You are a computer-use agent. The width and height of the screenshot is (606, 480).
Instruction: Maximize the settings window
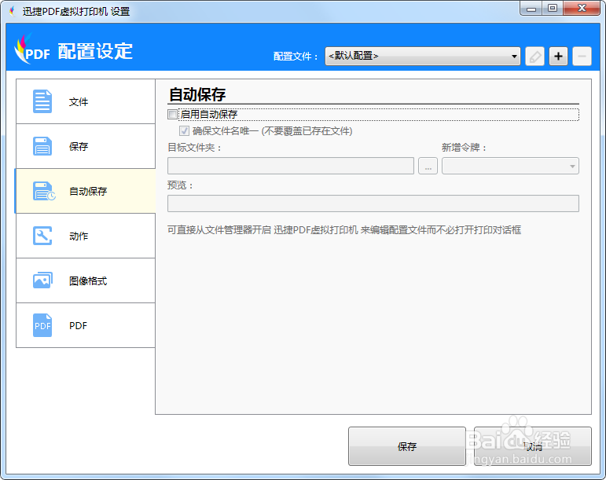553,8
